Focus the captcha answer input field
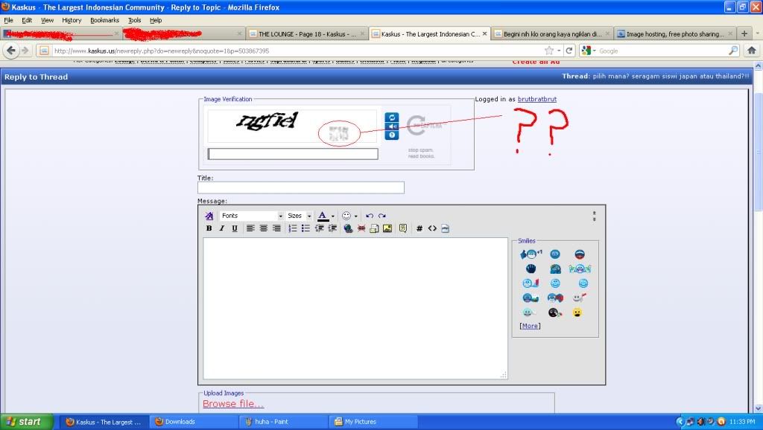The height and width of the screenshot is (430, 763). coord(292,154)
